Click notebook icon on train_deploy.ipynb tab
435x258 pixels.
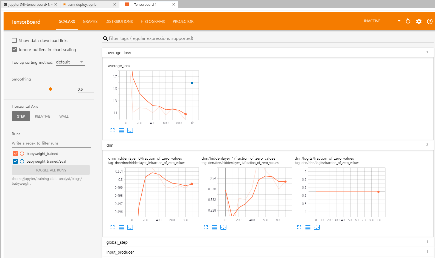click(64, 4)
